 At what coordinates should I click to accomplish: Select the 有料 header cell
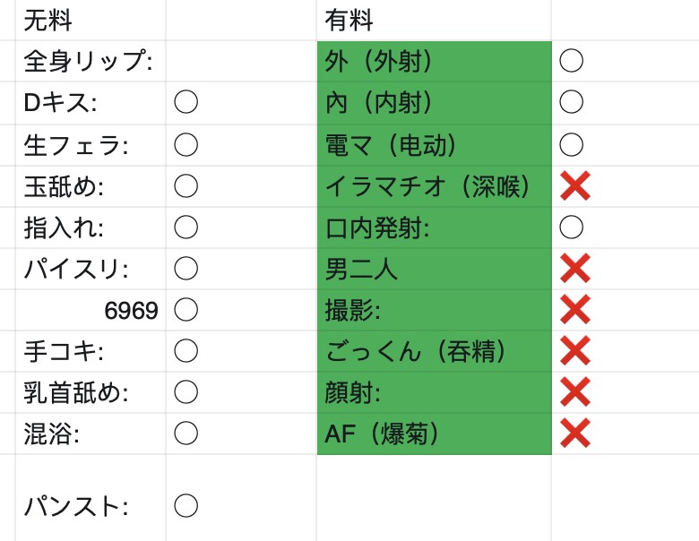[434, 20]
